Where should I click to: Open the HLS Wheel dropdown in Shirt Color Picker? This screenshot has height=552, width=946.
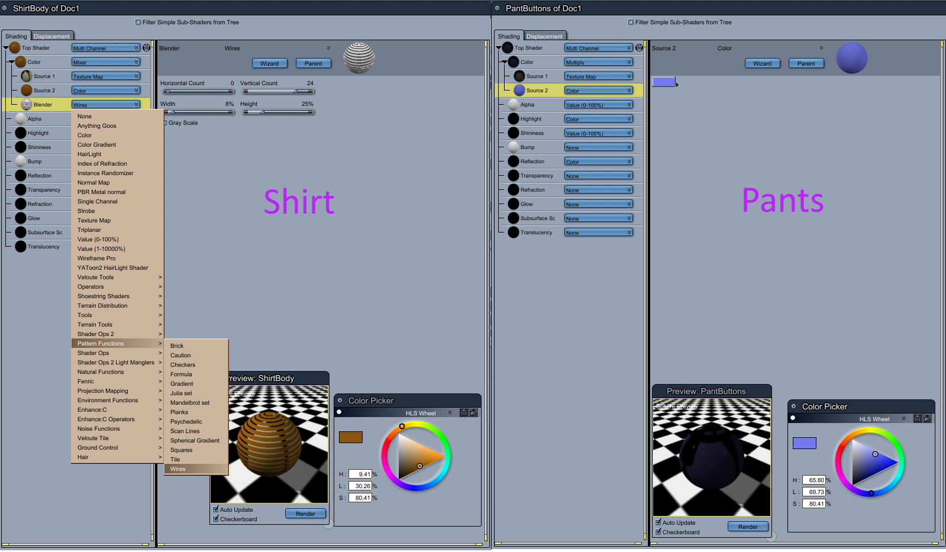tap(428, 413)
